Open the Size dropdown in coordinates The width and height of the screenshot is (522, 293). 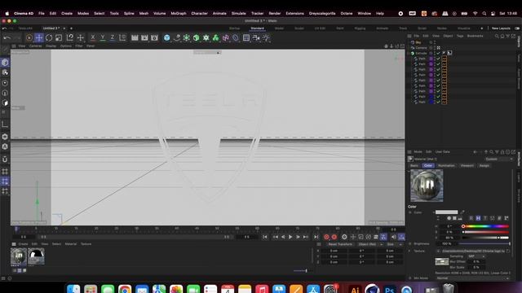394,244
